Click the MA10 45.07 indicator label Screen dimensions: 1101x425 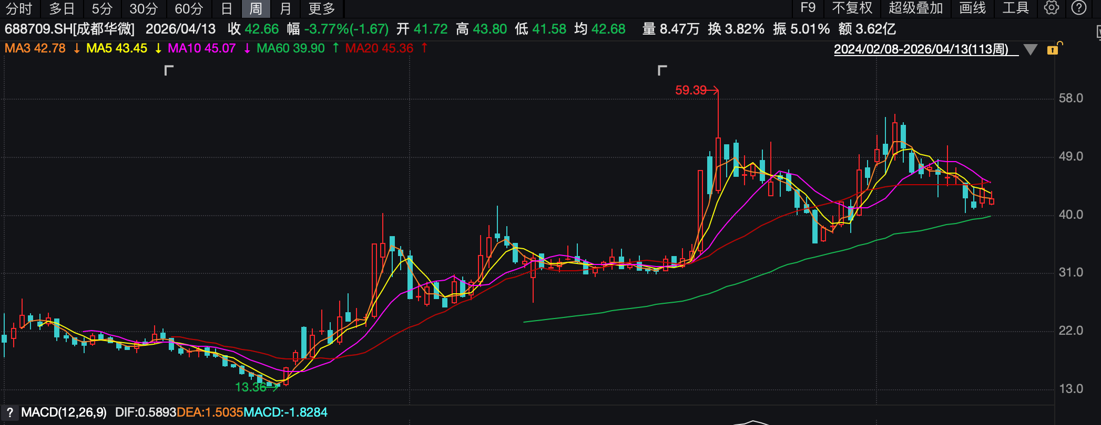(201, 48)
